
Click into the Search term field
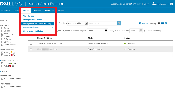coord(103,23)
